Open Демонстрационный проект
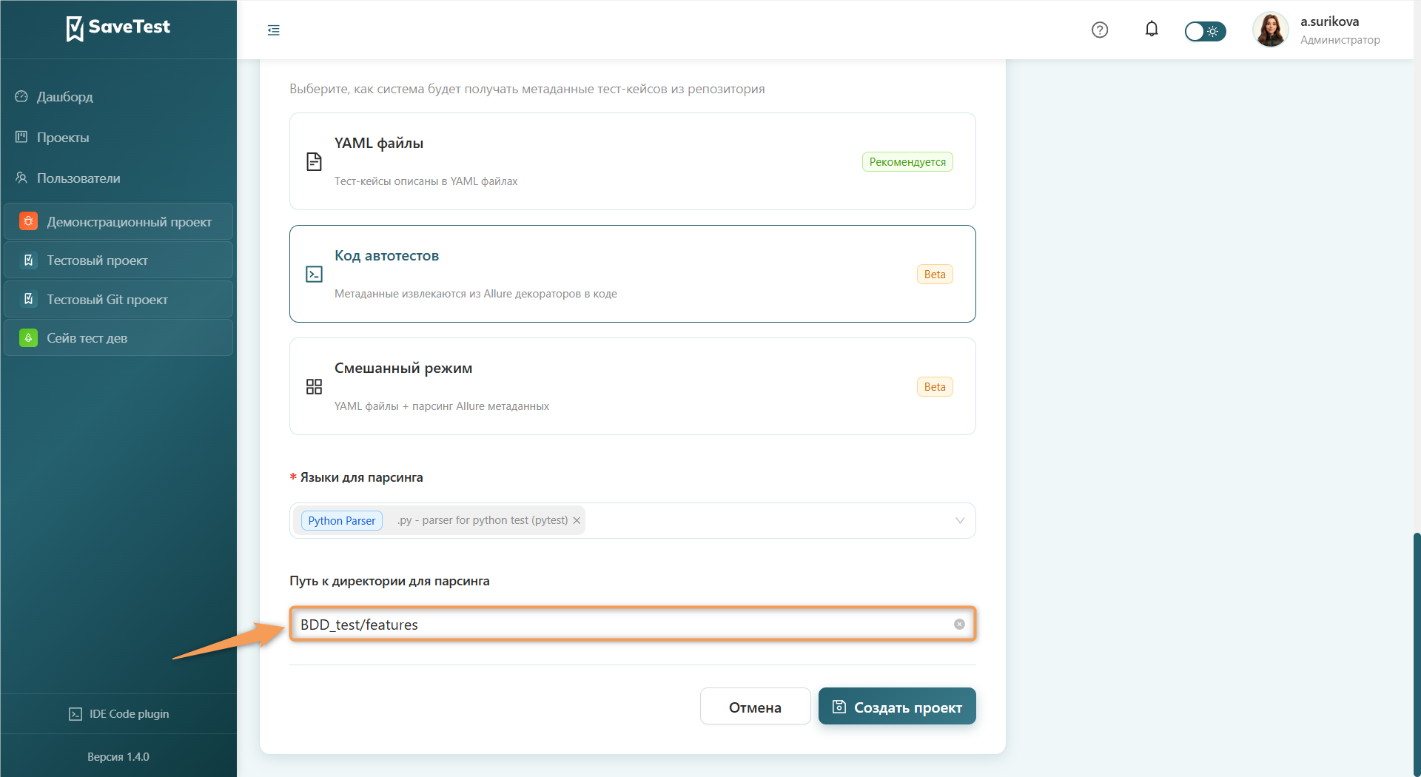 (x=118, y=221)
